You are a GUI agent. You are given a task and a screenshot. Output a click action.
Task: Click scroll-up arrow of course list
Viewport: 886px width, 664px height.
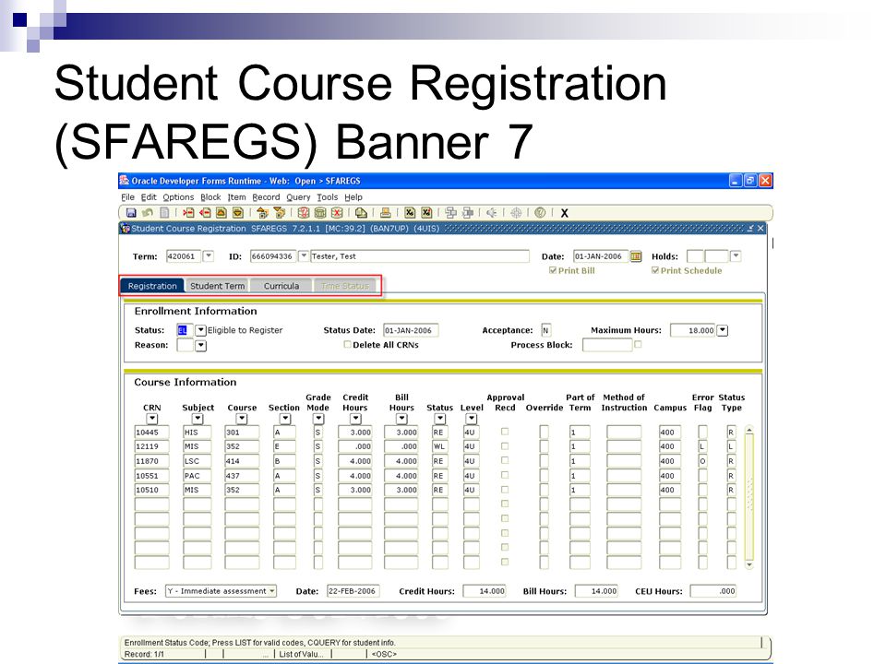pyautogui.click(x=749, y=431)
